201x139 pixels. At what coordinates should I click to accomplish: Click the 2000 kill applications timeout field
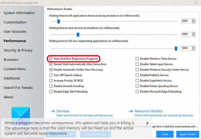coord(187,21)
